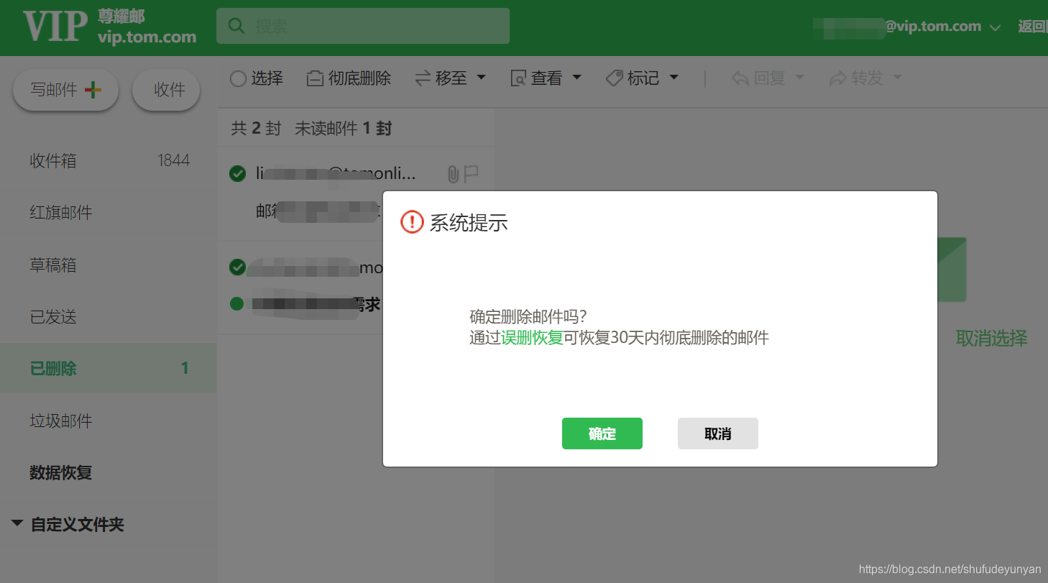1048x583 pixels.
Task: Open the 移至 move-to dropdown
Action: (451, 78)
